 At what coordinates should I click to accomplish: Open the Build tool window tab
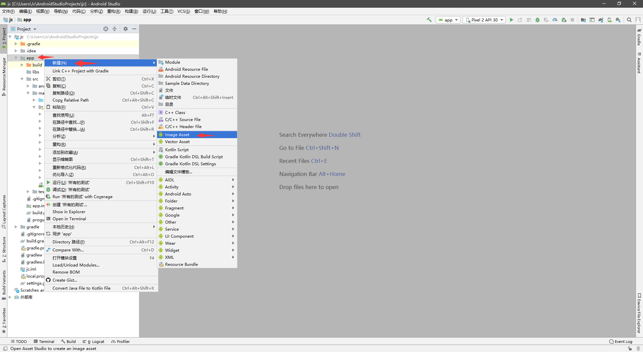coord(68,341)
